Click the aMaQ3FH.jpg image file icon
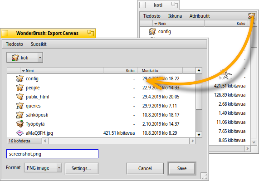The width and height of the screenshot is (259, 181). point(20,133)
